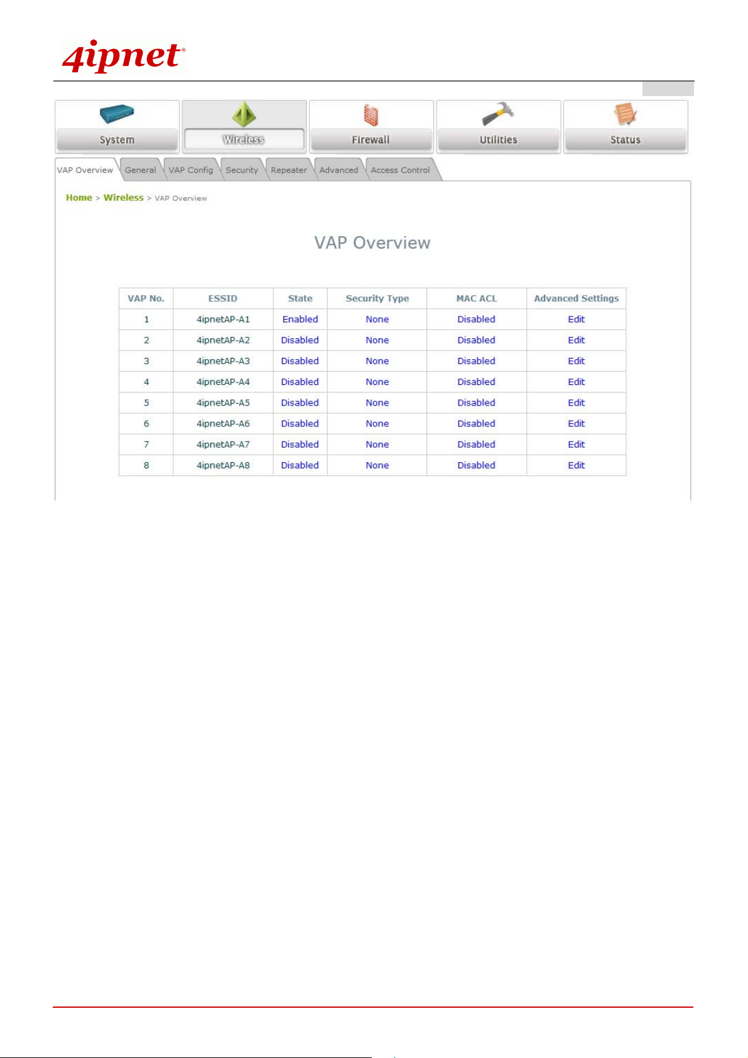The image size is (748, 1058).
Task: Click the System router icon
Action: click(x=117, y=114)
